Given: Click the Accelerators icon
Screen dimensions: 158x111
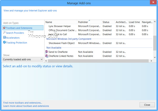Looking at the screenshot, I should tap(4, 37).
